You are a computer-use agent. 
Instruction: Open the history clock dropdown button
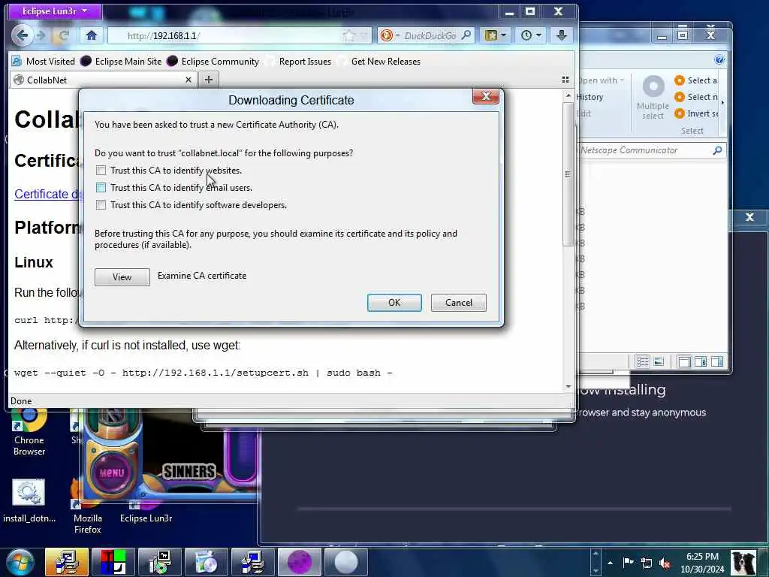pyautogui.click(x=531, y=35)
